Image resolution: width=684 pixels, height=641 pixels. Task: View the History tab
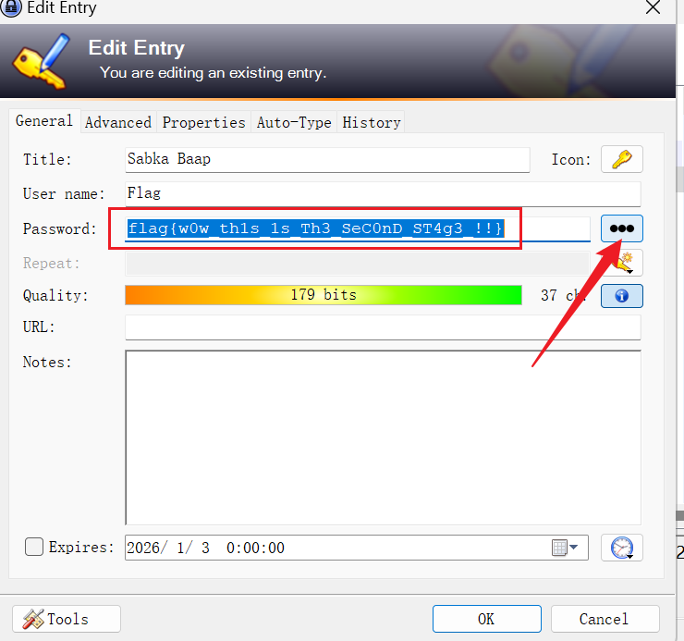(x=371, y=122)
